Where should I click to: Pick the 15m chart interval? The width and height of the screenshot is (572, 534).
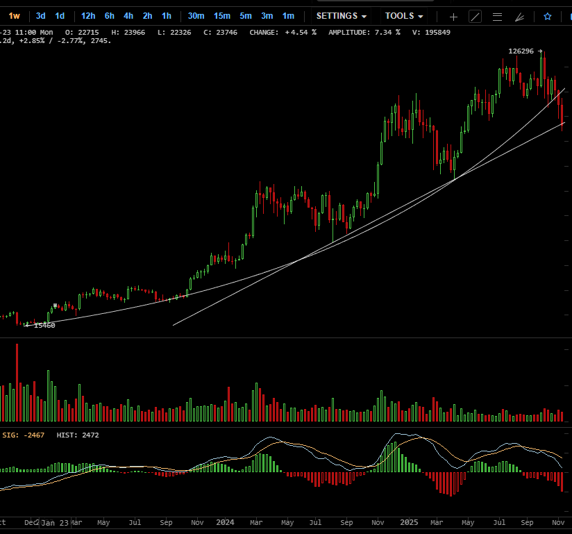(x=222, y=16)
